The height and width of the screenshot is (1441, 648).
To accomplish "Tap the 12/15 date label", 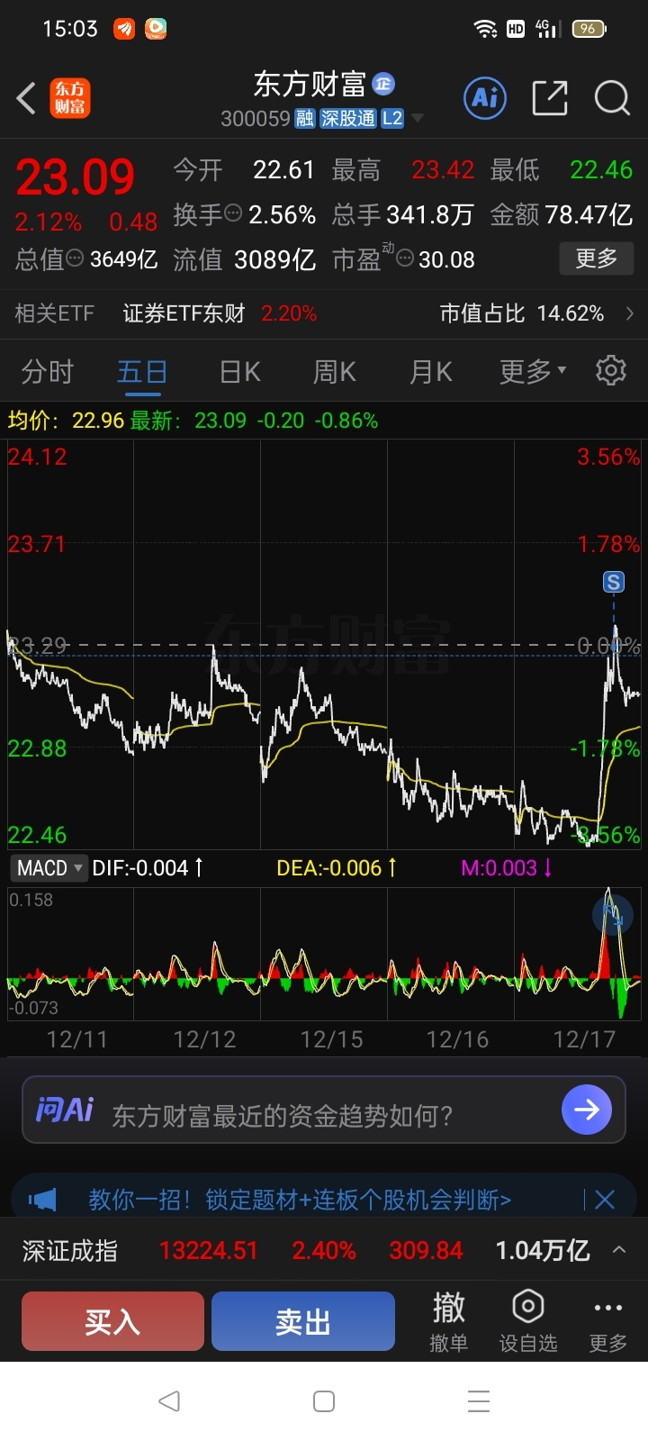I will coord(331,1039).
